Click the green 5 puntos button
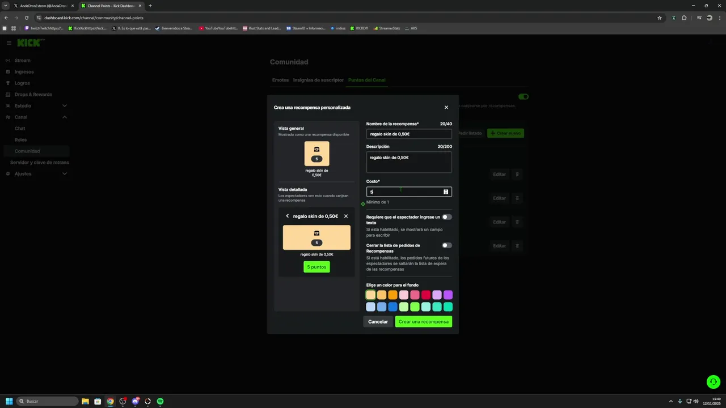This screenshot has height=408, width=726. tap(316, 267)
